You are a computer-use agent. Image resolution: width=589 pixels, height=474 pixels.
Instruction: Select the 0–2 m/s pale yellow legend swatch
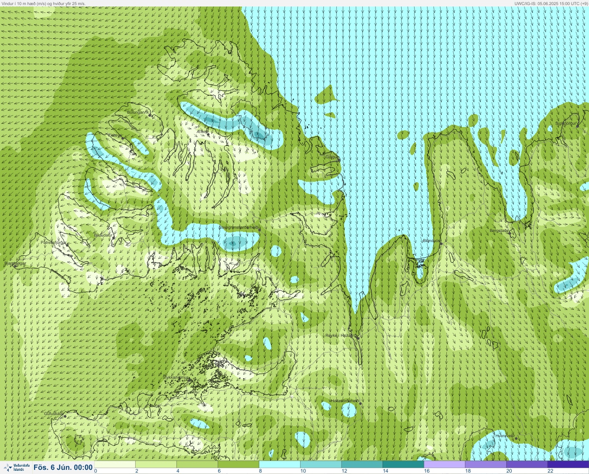tap(115, 464)
